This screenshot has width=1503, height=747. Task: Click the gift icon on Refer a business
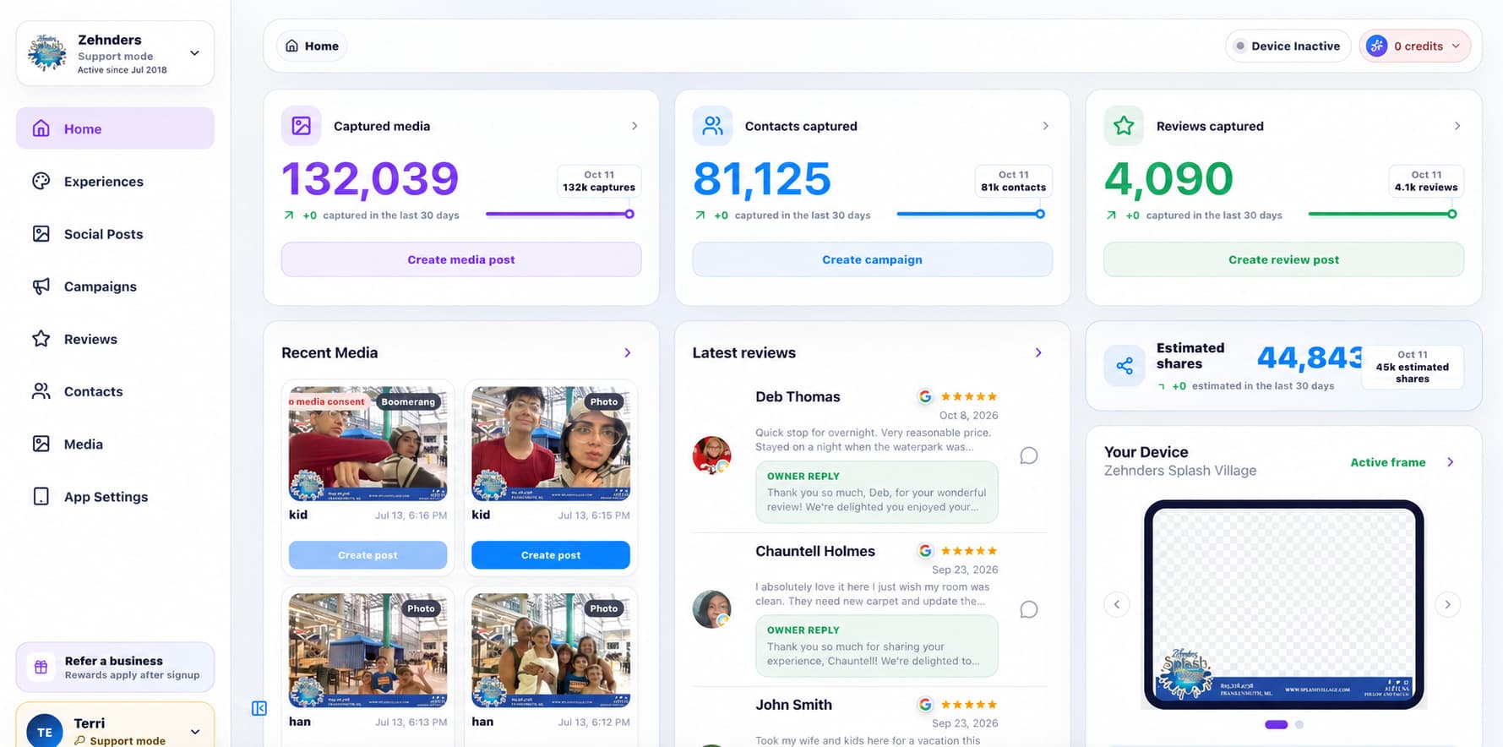click(x=41, y=667)
